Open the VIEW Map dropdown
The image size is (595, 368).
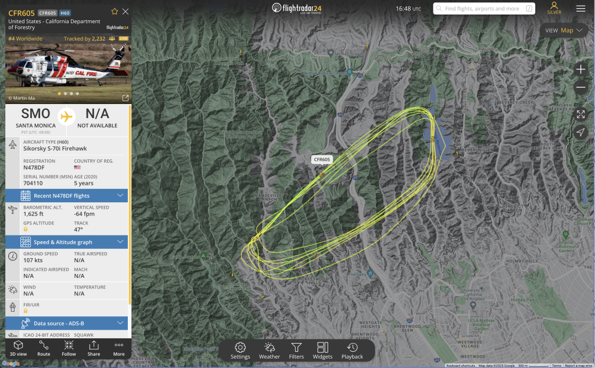pyautogui.click(x=564, y=30)
